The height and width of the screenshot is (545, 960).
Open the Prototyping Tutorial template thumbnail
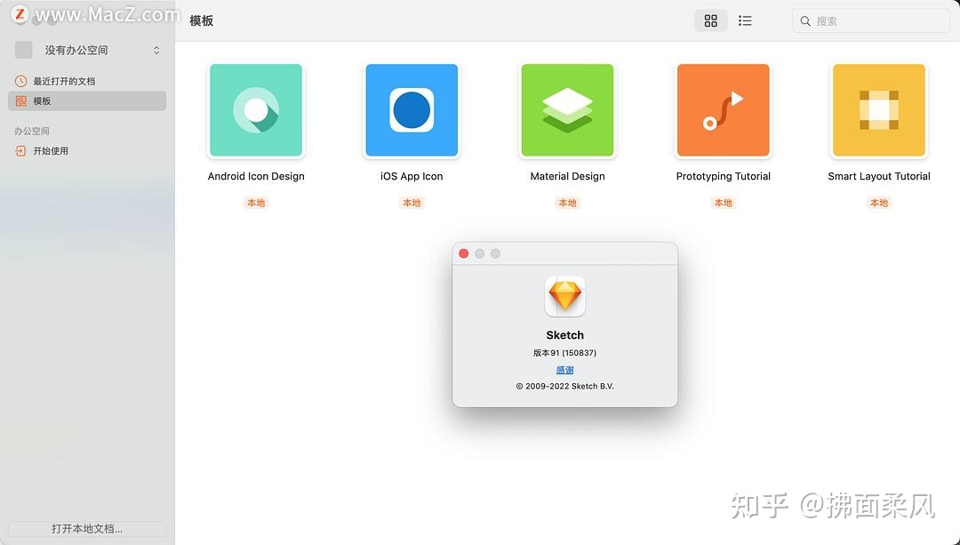click(723, 110)
